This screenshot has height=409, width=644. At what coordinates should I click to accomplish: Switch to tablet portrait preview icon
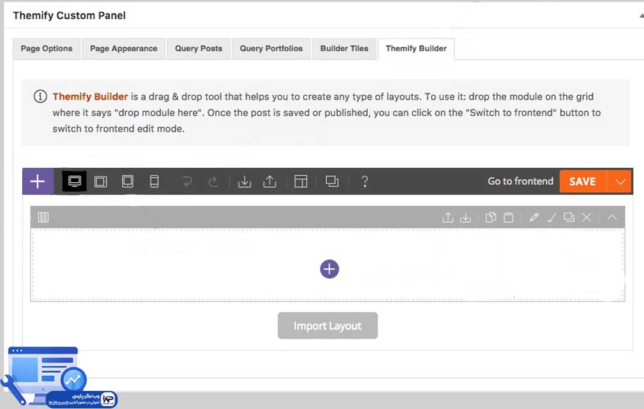click(x=128, y=181)
